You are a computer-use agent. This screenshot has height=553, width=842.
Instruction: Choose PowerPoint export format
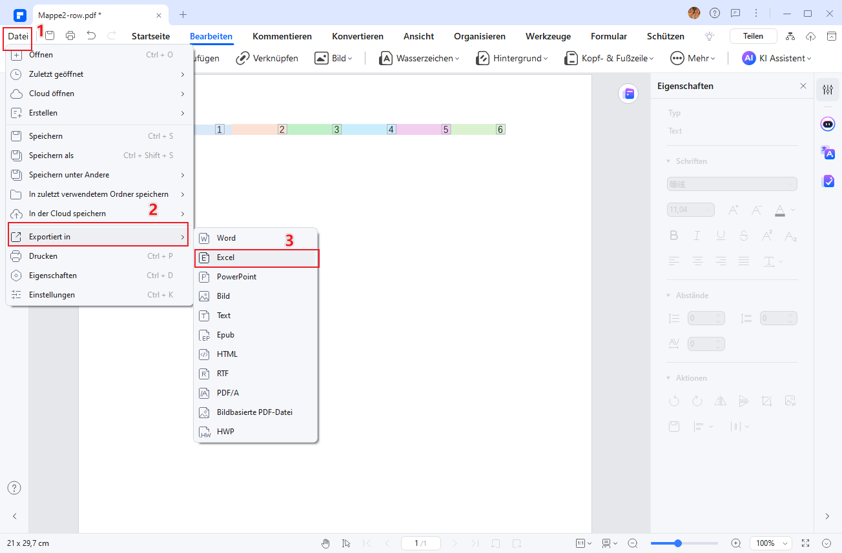pos(256,277)
